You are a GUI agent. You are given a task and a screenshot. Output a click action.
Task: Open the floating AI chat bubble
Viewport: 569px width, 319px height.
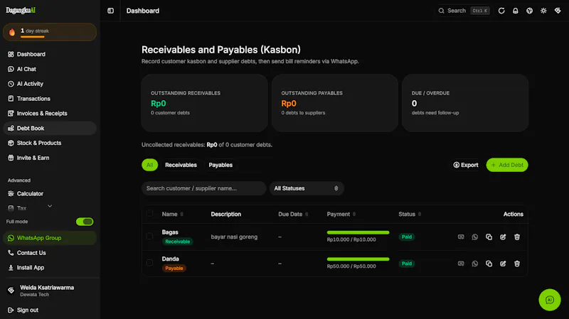click(x=549, y=300)
